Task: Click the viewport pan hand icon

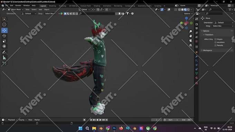Action: pos(190,36)
